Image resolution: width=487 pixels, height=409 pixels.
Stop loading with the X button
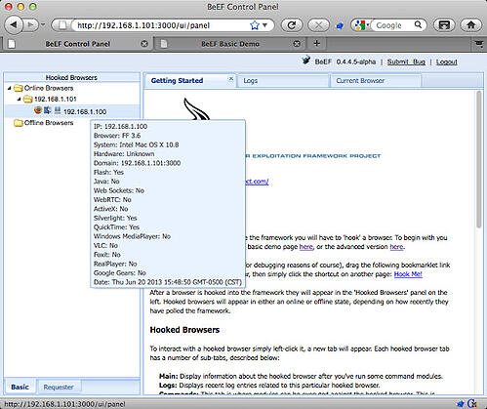point(318,25)
